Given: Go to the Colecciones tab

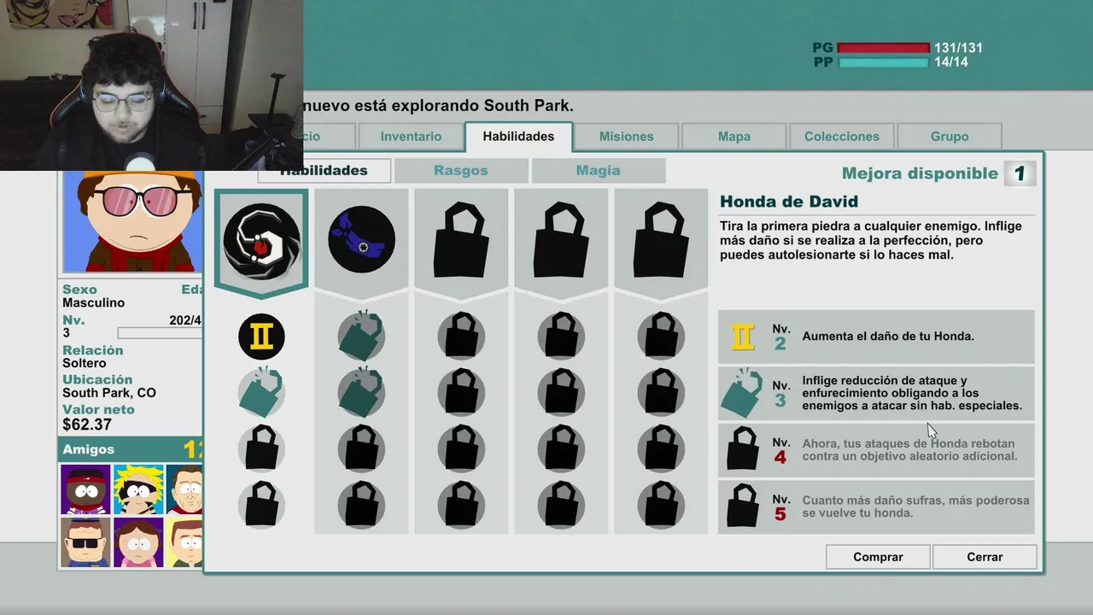Looking at the screenshot, I should [x=842, y=137].
